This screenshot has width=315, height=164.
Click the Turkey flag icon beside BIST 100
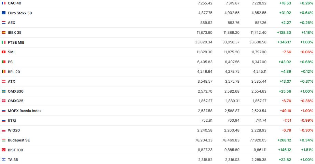[4, 150]
